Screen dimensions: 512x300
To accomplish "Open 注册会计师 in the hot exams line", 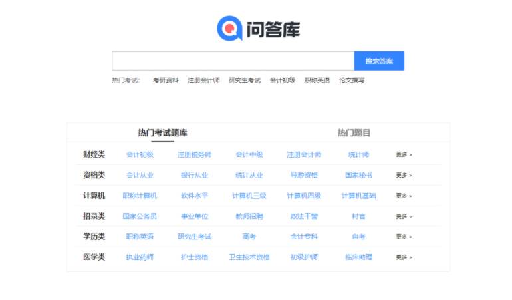I will [x=203, y=80].
